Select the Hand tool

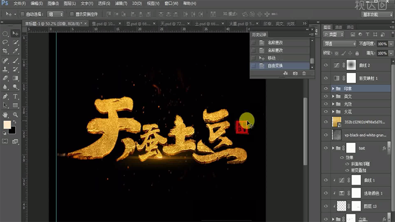5,115
